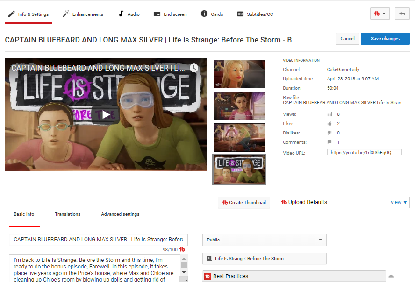Viewport: 415px width, 282px height.
Task: Click the back arrow button
Action: (x=402, y=14)
